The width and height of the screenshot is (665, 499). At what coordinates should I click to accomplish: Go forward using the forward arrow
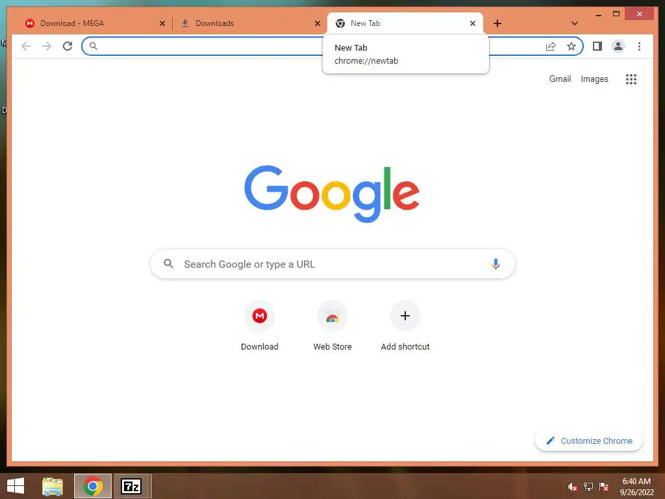(x=47, y=46)
